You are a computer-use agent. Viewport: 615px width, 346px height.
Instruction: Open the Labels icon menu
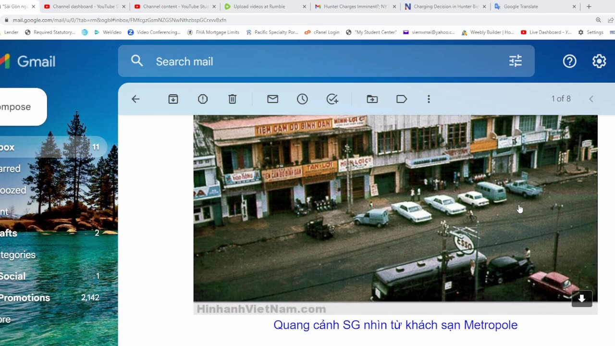pyautogui.click(x=402, y=99)
